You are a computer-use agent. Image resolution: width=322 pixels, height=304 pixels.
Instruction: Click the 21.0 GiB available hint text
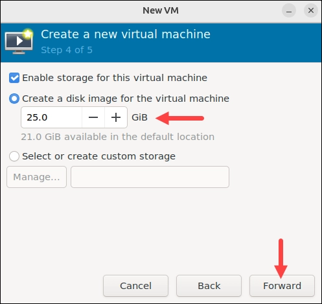[118, 137]
